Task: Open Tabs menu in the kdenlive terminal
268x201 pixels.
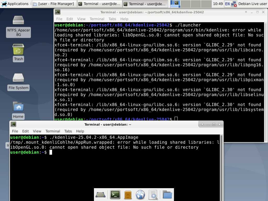Action: point(112,19)
